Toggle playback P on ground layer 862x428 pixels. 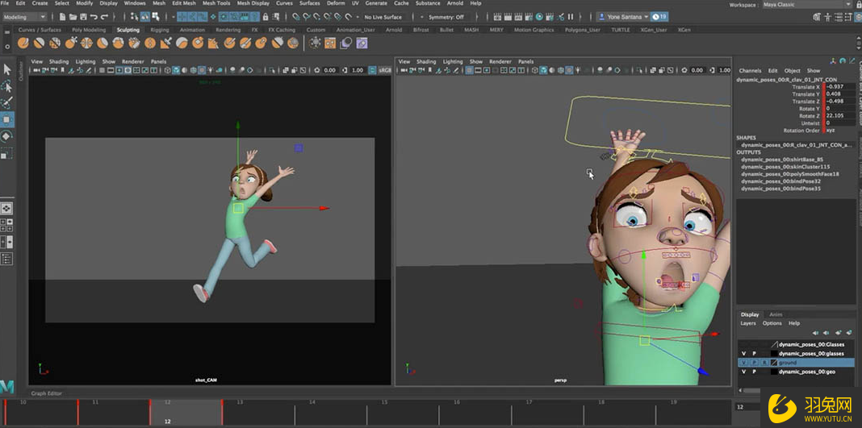pyautogui.click(x=755, y=363)
